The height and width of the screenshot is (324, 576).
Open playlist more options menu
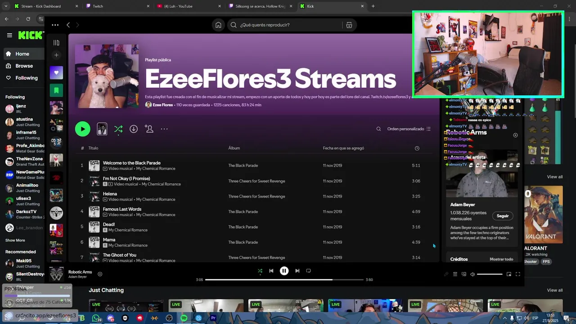(164, 129)
